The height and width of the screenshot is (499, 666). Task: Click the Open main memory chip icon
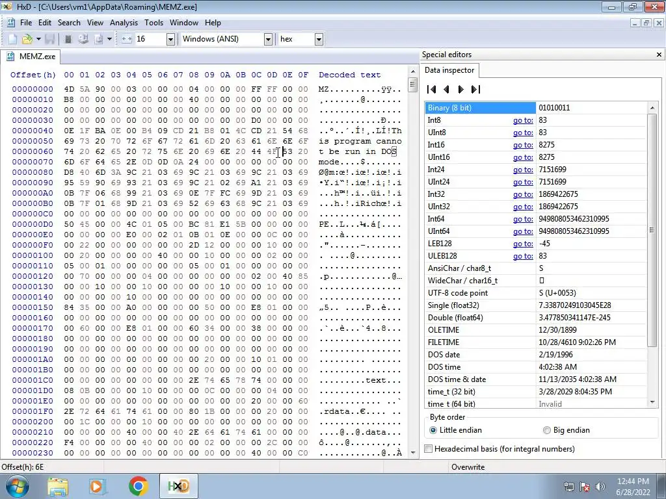[x=68, y=39]
